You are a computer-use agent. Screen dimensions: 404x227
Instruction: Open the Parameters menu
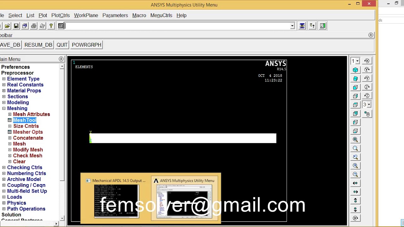[x=115, y=15]
